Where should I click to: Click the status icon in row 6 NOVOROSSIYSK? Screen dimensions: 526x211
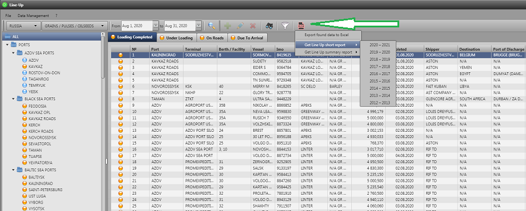point(120,86)
